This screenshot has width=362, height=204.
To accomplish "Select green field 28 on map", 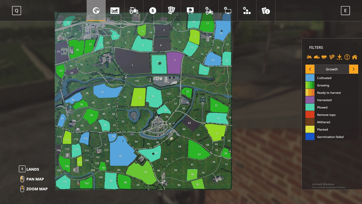I will (x=77, y=49).
